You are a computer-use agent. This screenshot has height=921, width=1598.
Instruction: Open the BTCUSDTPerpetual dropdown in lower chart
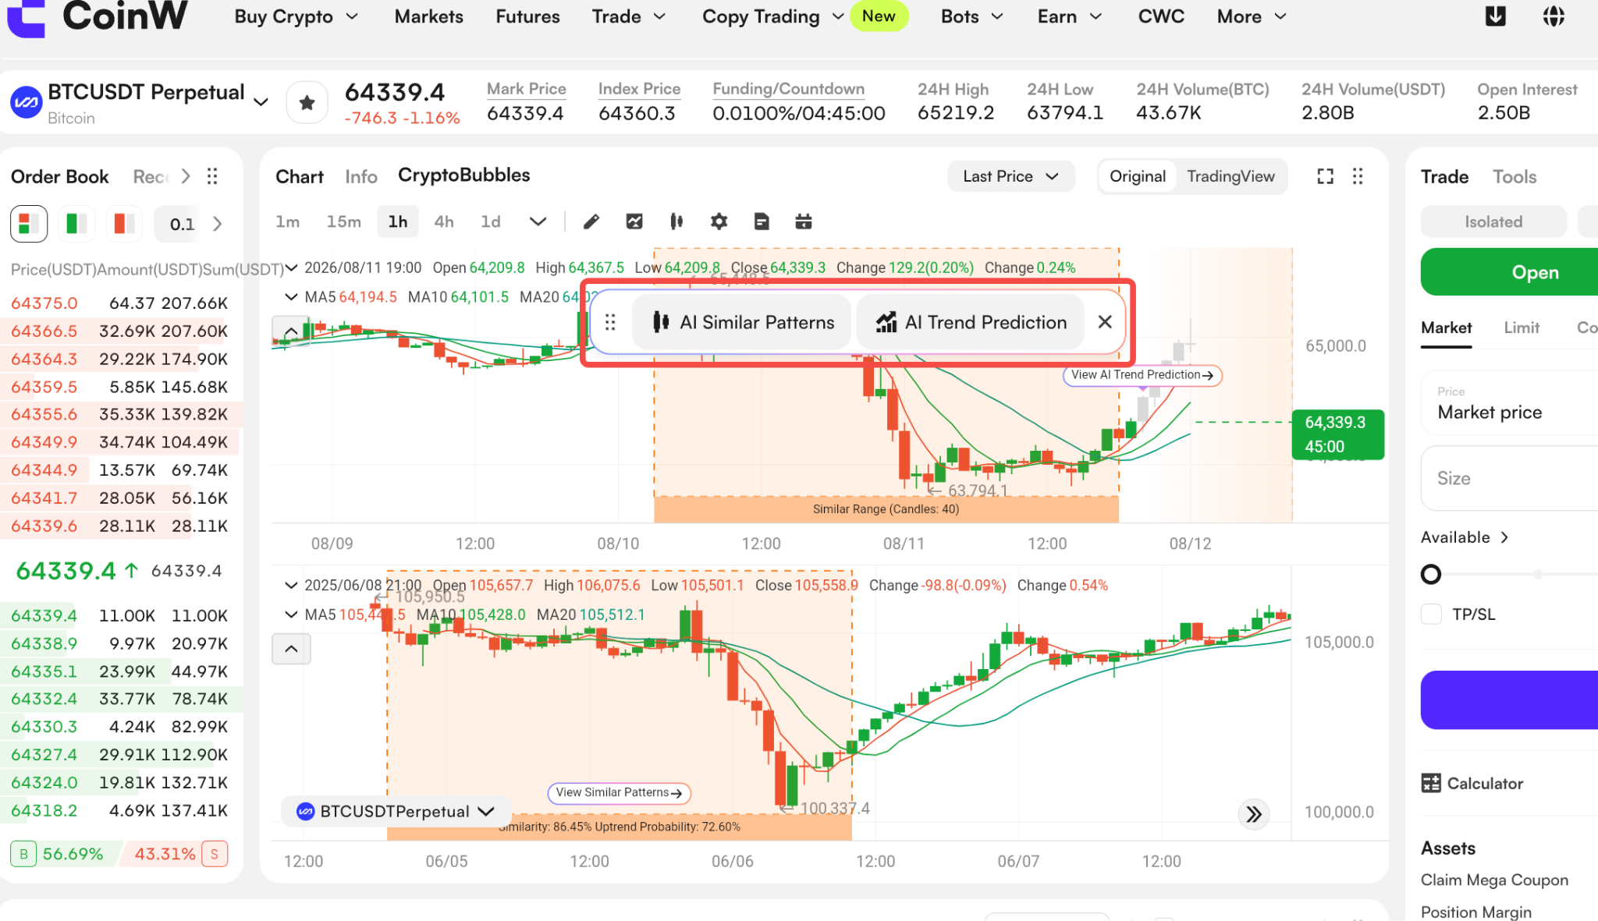396,811
